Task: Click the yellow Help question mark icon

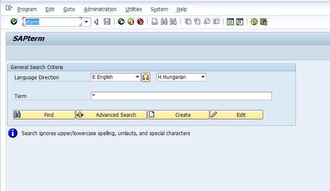Action: [254, 22]
